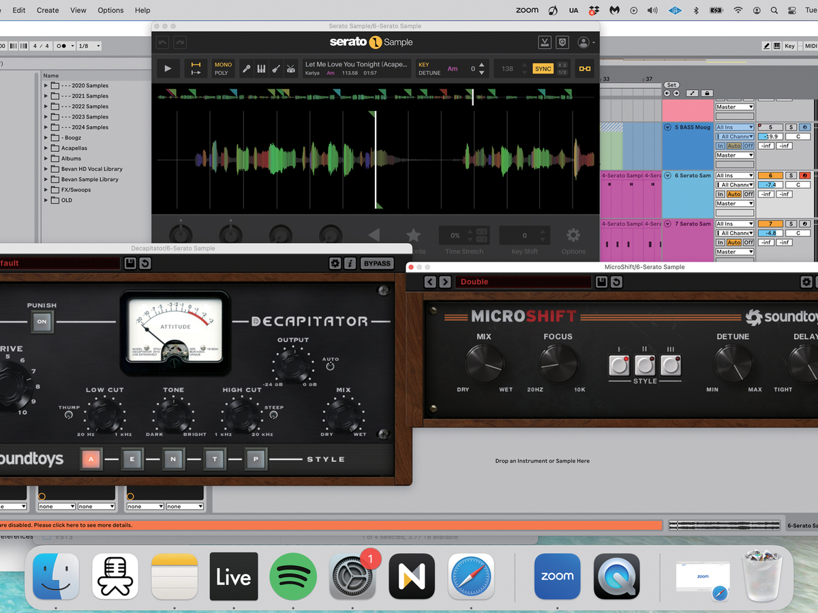
Task: Select Decapitator style N
Action: 173,459
